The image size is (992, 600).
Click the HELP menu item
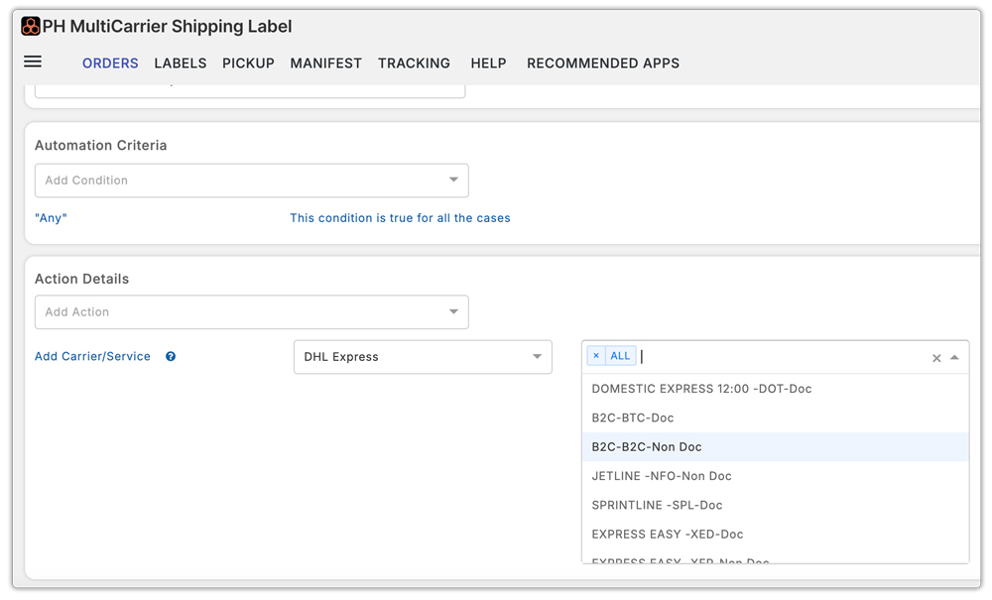pos(488,63)
